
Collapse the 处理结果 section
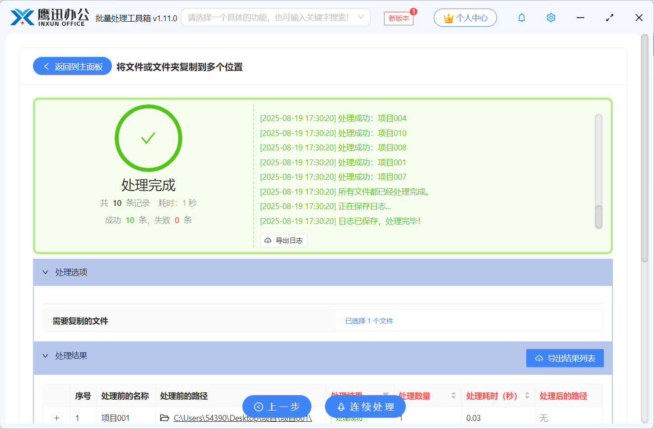(46, 356)
